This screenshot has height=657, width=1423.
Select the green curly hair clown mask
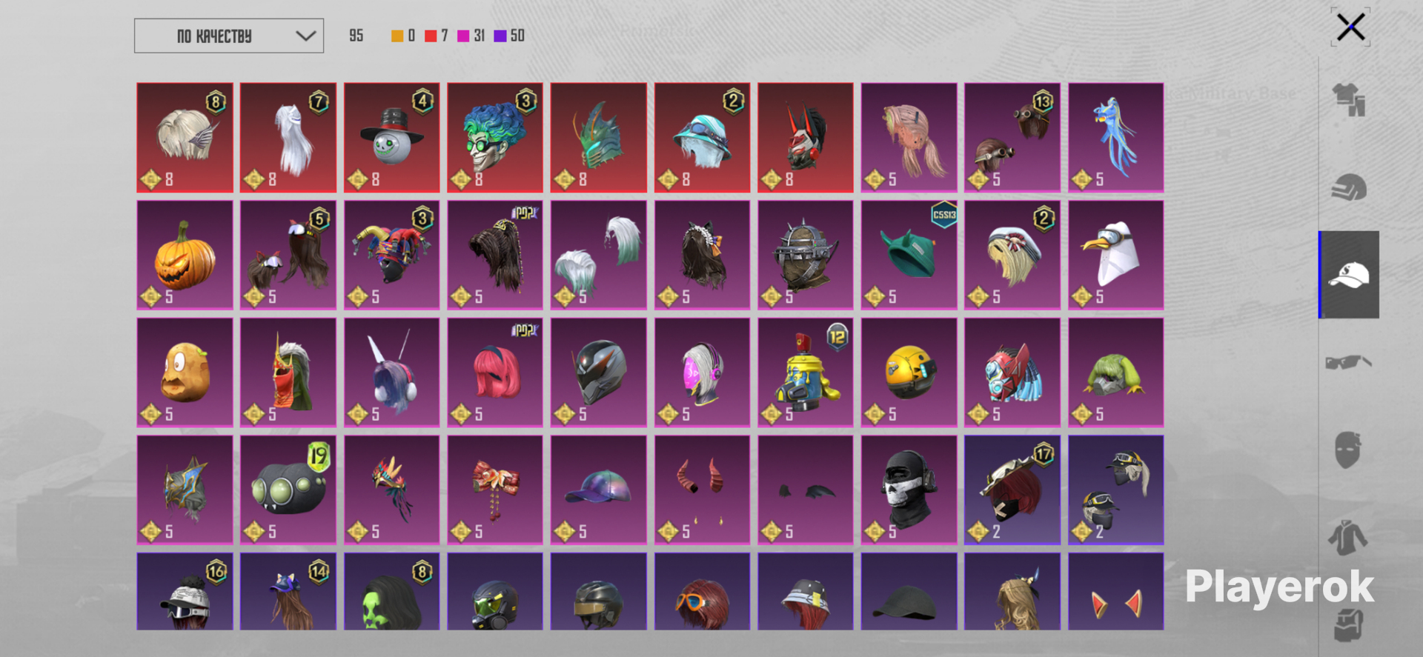495,138
